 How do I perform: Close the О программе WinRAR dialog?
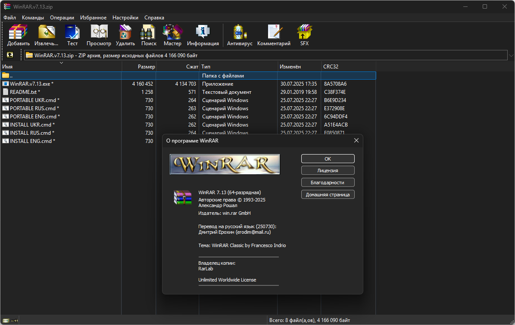[356, 140]
